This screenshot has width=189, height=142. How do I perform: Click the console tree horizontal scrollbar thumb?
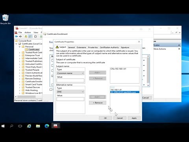[26, 97]
